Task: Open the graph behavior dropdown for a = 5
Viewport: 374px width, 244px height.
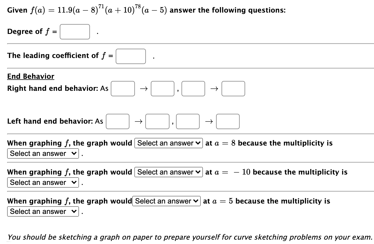Action: (x=166, y=201)
